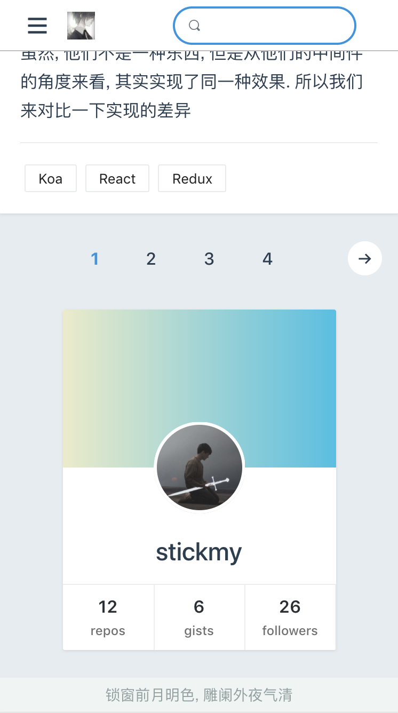The image size is (398, 713).
Task: View the 6 gists stat
Action: tap(199, 617)
